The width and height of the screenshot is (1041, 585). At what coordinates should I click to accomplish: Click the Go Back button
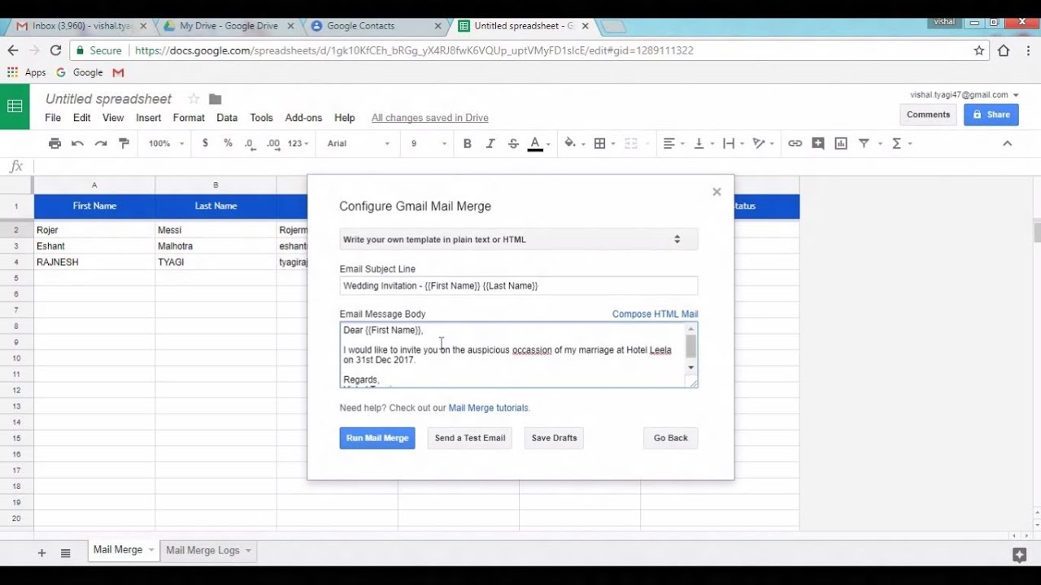click(x=671, y=438)
